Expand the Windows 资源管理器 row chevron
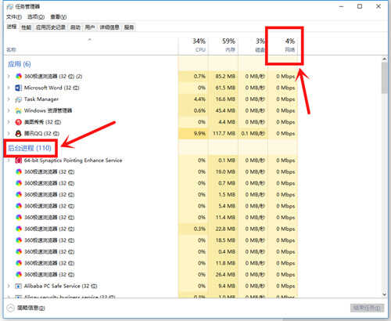Image resolution: width=391 pixels, height=321 pixels. pos(9,110)
